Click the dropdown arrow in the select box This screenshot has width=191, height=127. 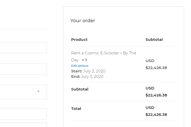click(x=38, y=92)
